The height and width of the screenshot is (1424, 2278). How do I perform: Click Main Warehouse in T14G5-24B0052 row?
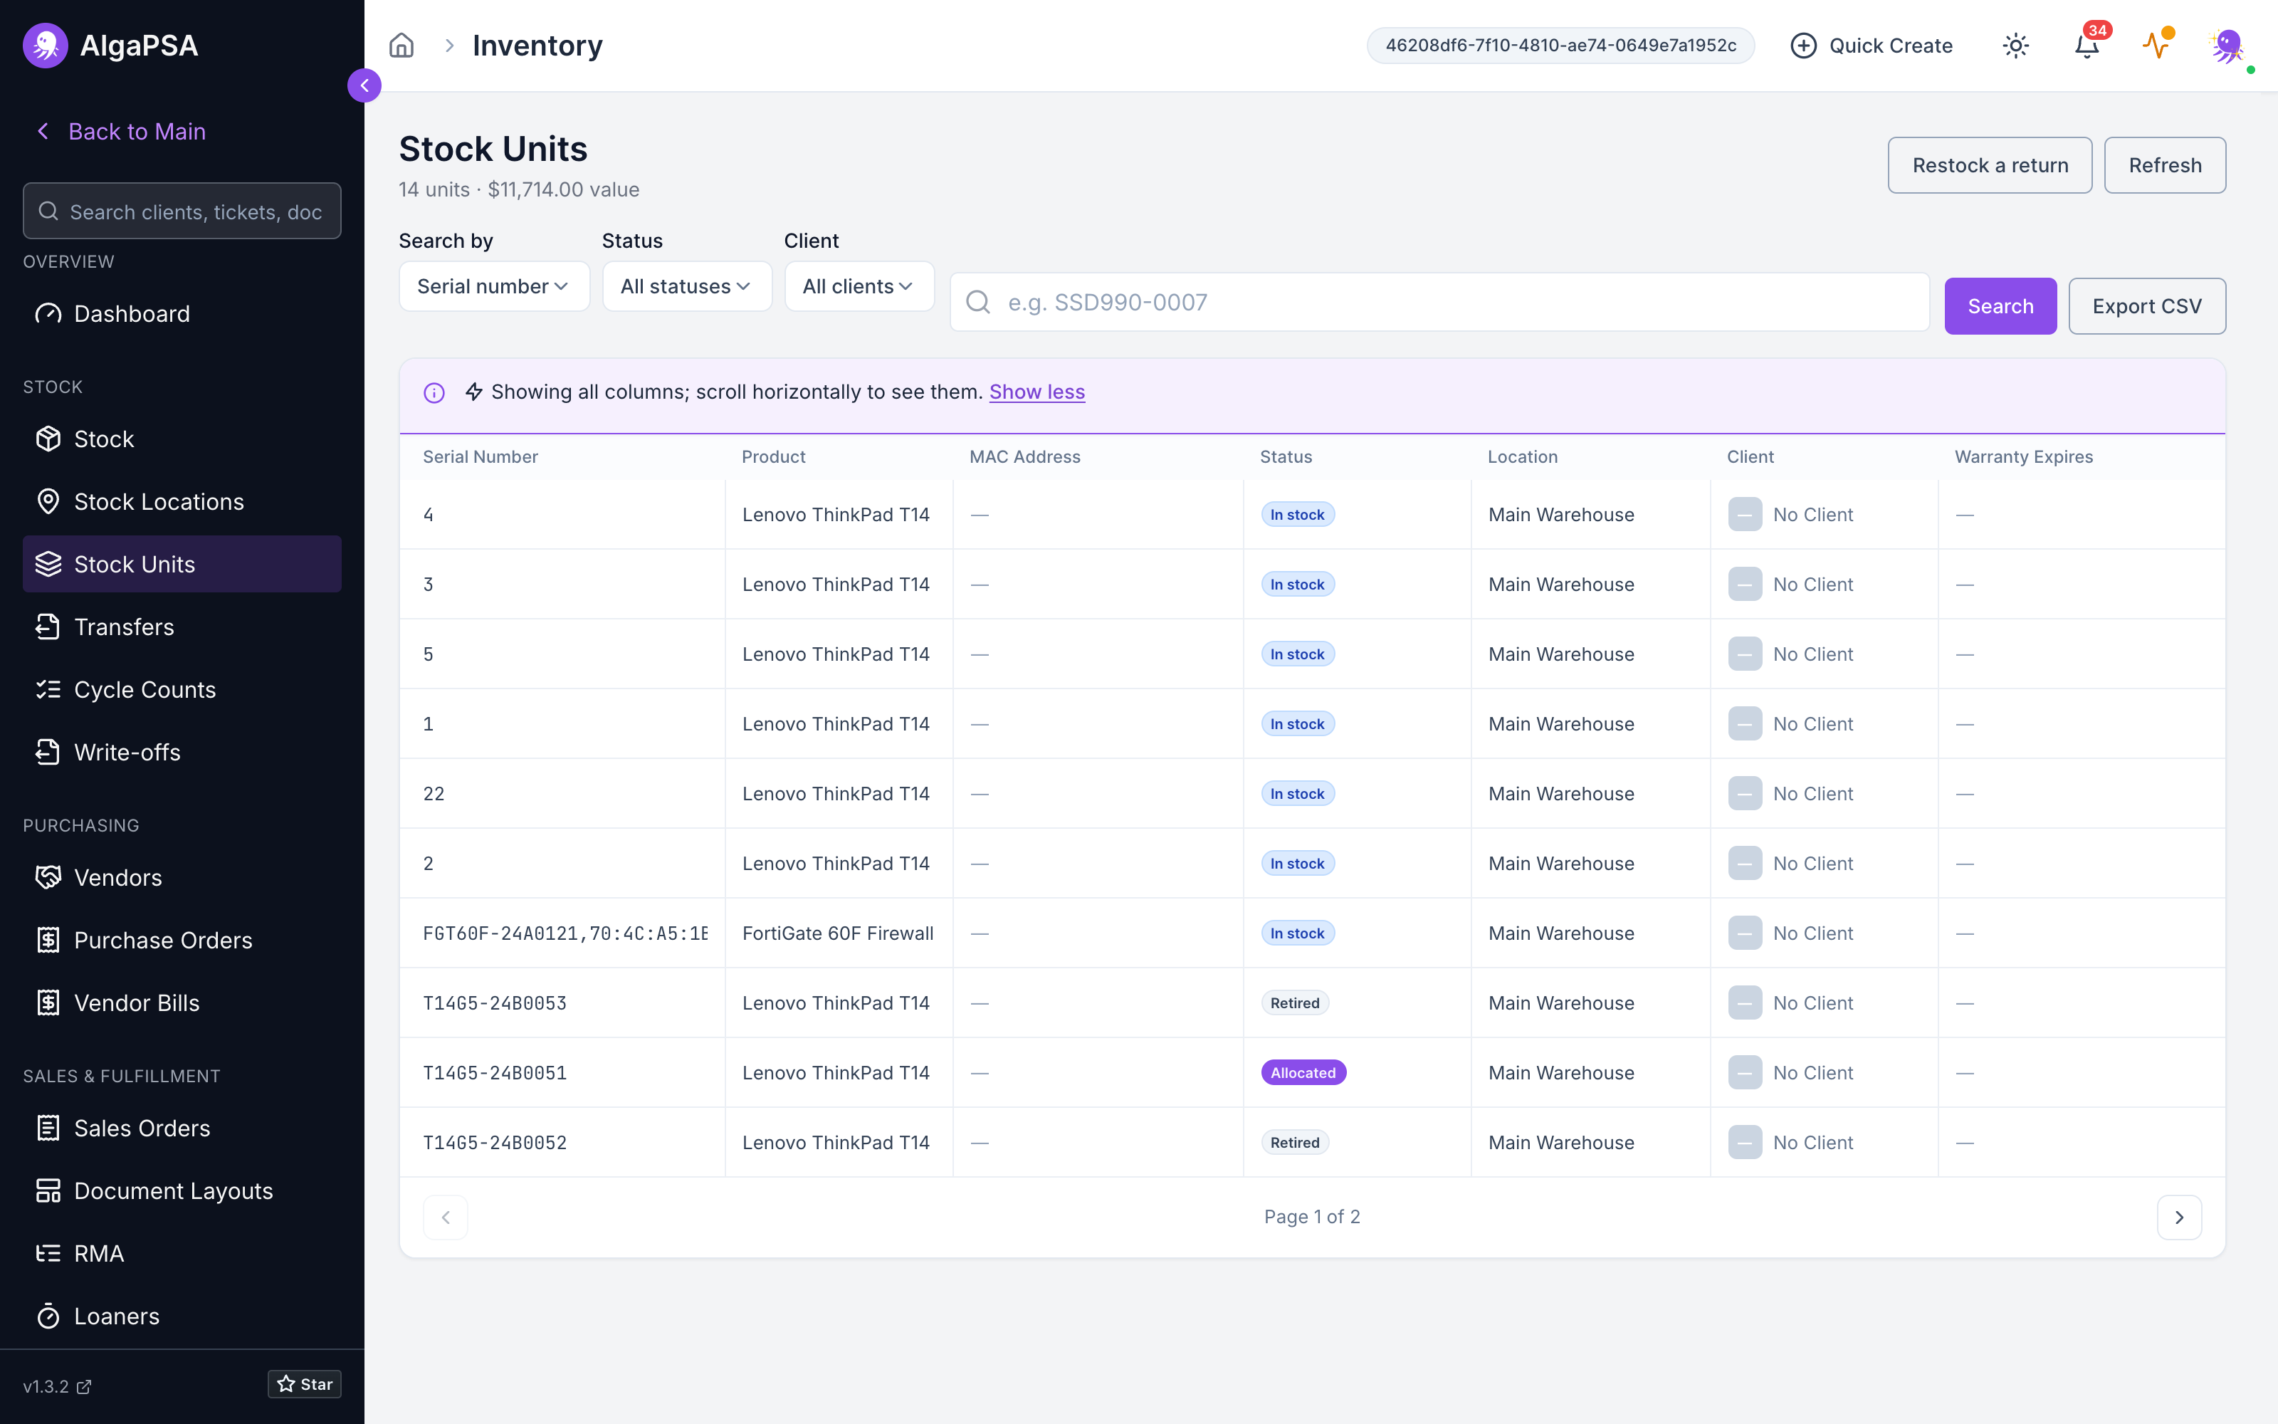pos(1560,1142)
